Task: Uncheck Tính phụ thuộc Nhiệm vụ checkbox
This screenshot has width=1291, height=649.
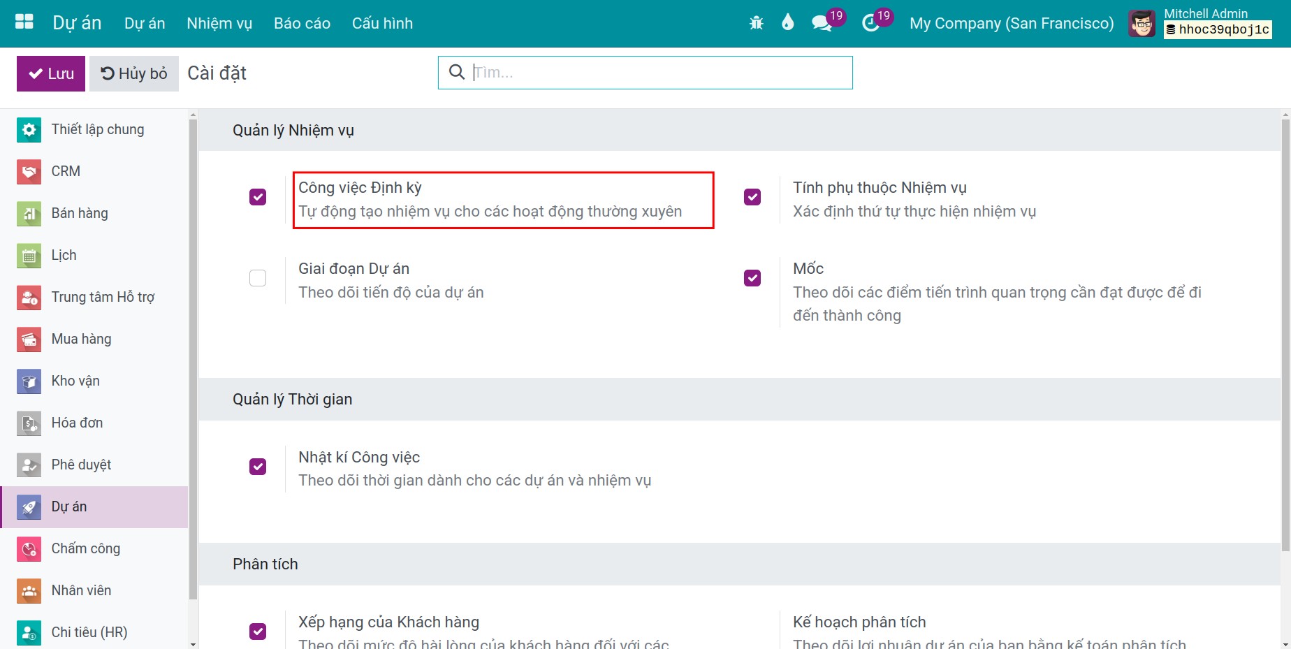Action: [752, 197]
